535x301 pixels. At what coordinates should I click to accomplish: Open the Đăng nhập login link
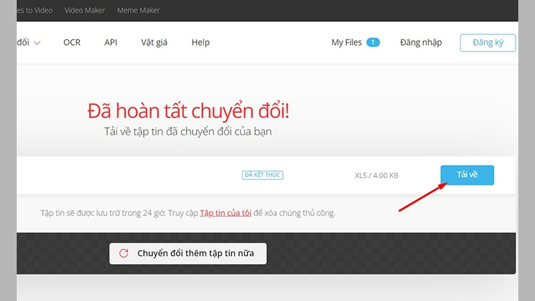[421, 43]
